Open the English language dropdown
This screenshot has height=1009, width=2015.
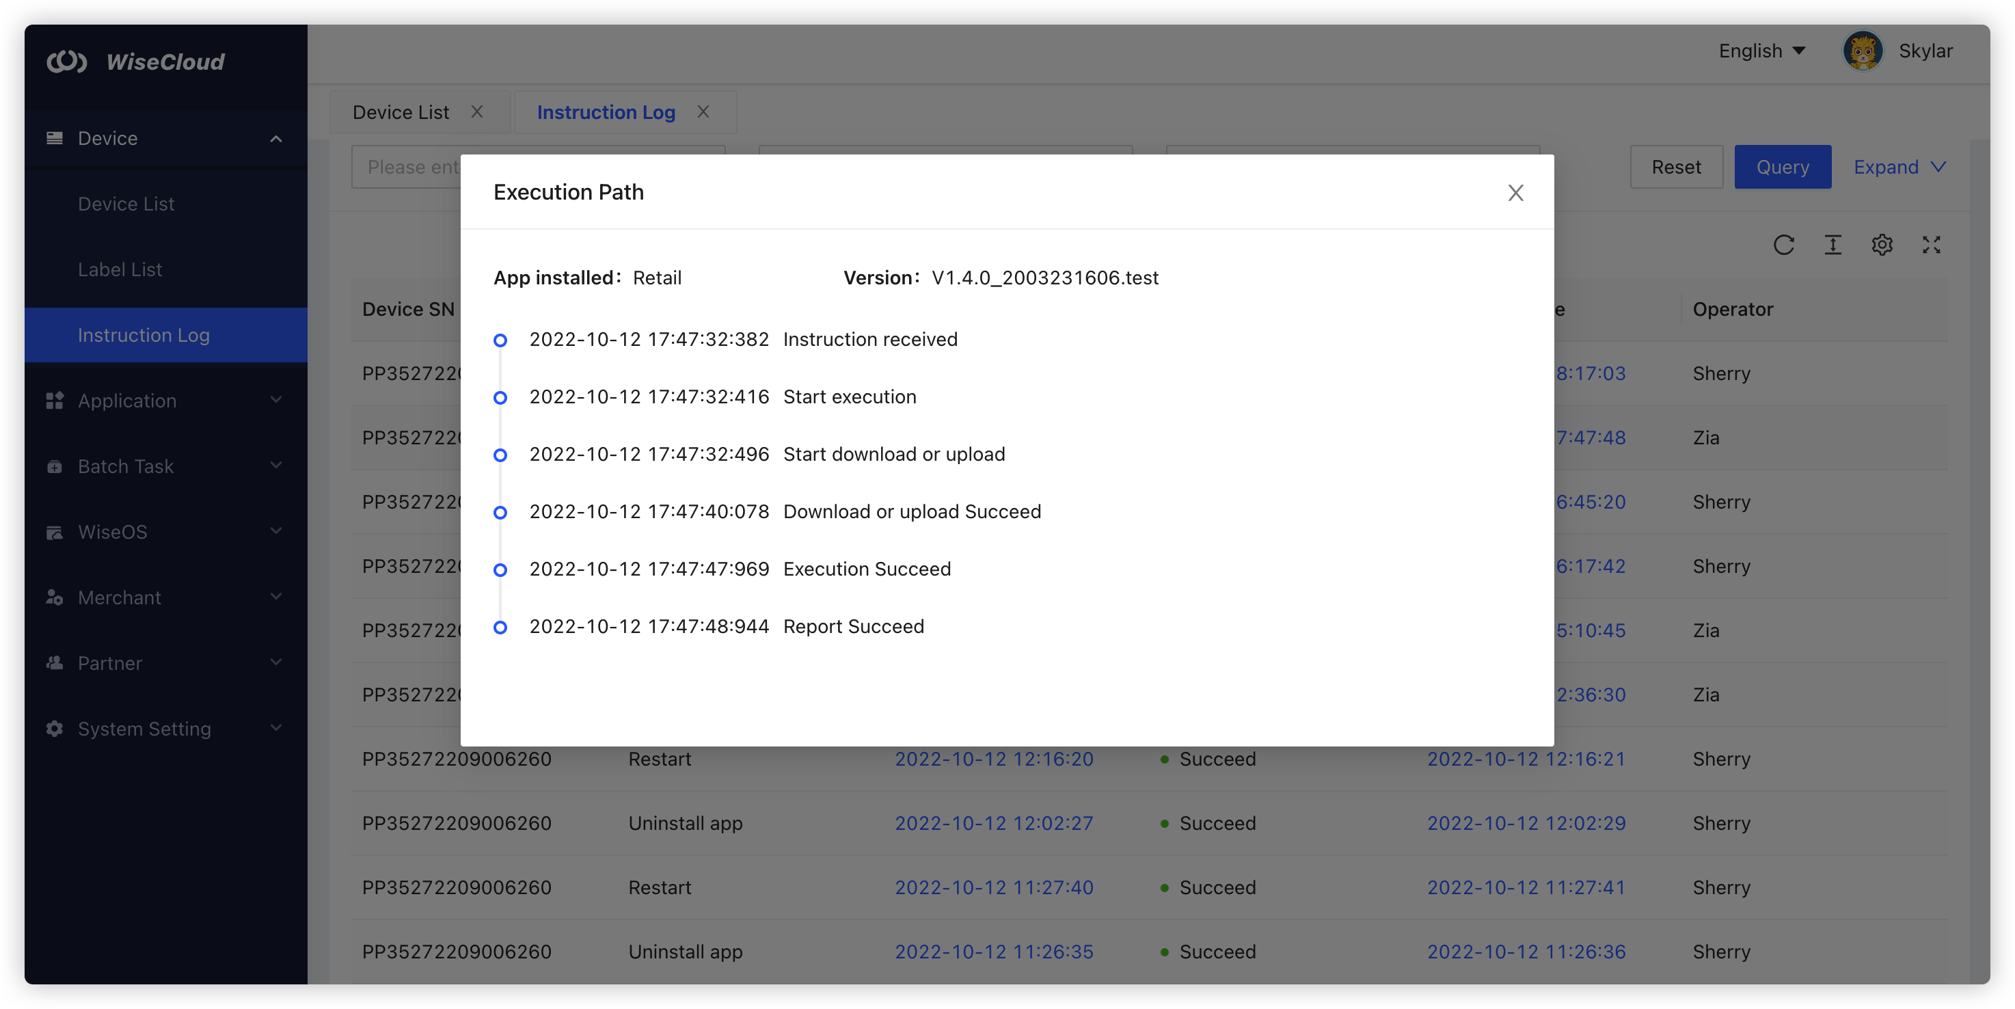(1761, 52)
